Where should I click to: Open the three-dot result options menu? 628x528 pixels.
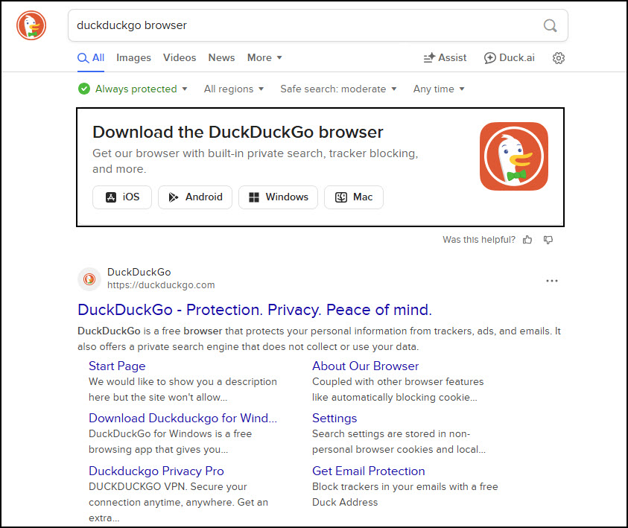(551, 281)
